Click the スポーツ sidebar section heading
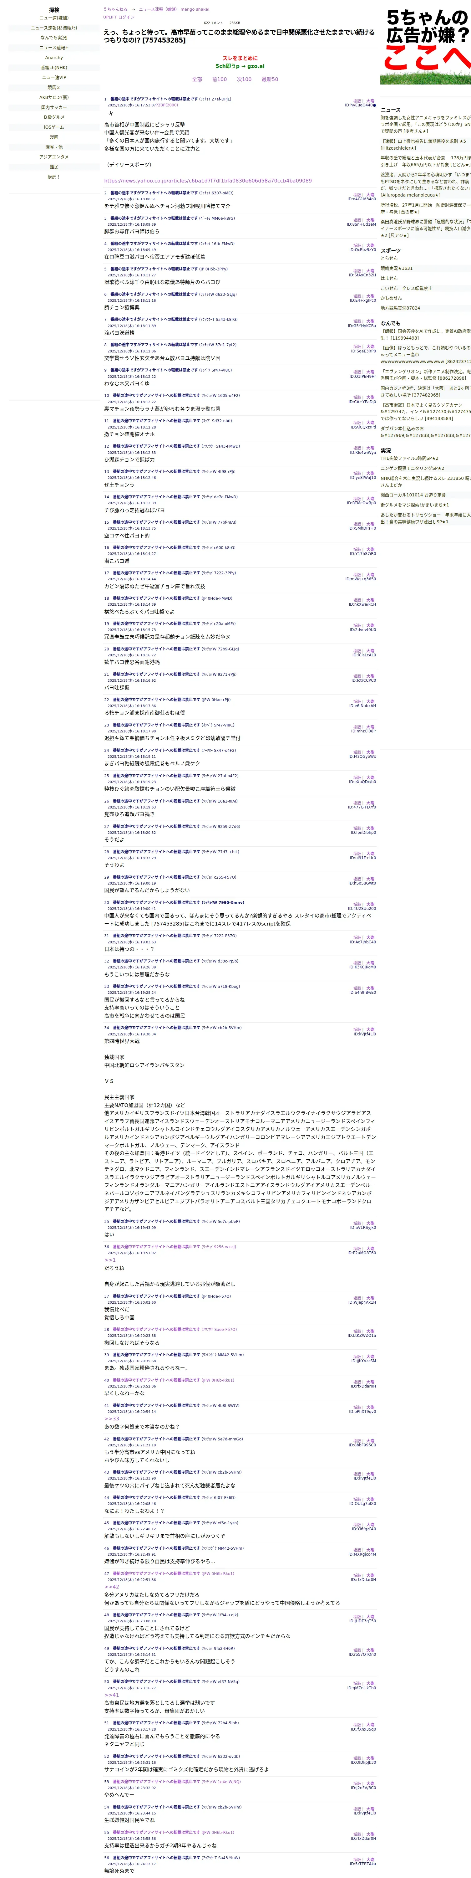The image size is (471, 1878). click(x=390, y=251)
